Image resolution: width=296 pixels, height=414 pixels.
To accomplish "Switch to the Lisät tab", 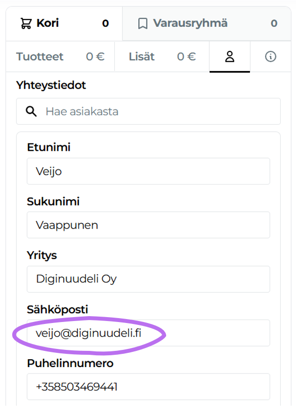I will (142, 56).
